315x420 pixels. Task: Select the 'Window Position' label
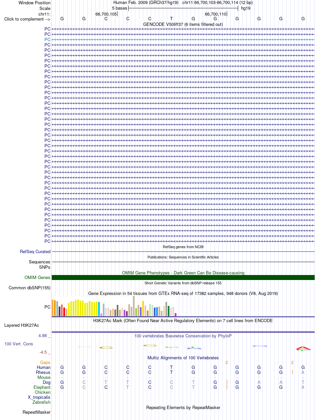pyautogui.click(x=34, y=3)
